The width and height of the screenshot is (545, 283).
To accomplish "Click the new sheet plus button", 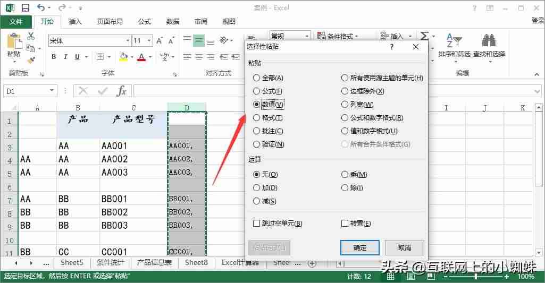I will pos(312,263).
